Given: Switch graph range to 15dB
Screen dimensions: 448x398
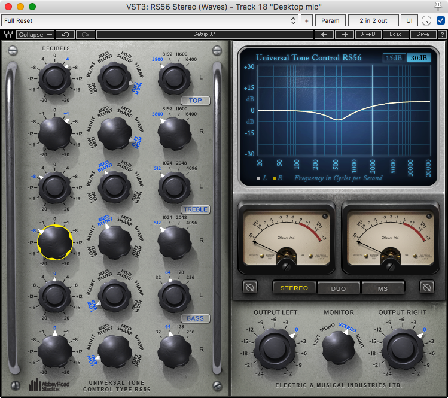Looking at the screenshot, I should pos(394,58).
